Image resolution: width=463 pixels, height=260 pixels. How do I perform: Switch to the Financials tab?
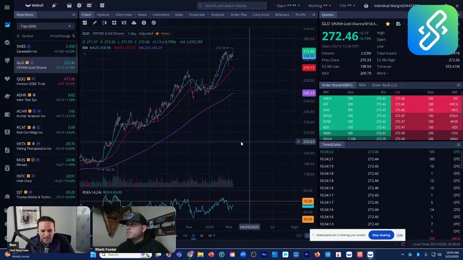click(197, 15)
